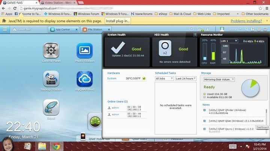The width and height of the screenshot is (270, 151).
Task: Launch the myQNAPcloud app
Action: pyautogui.click(x=84, y=79)
